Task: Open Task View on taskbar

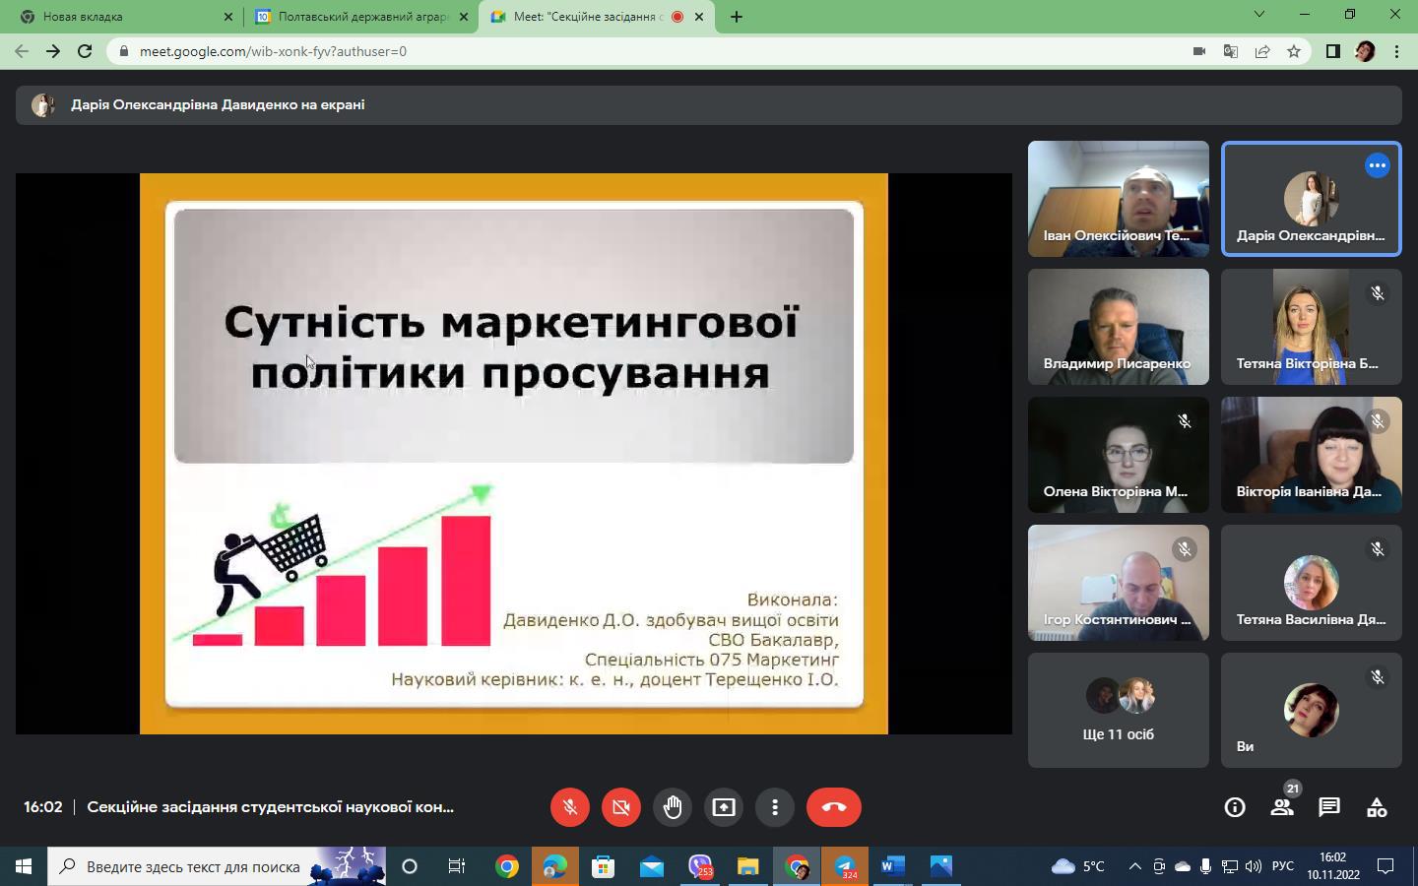Action: pyautogui.click(x=457, y=866)
